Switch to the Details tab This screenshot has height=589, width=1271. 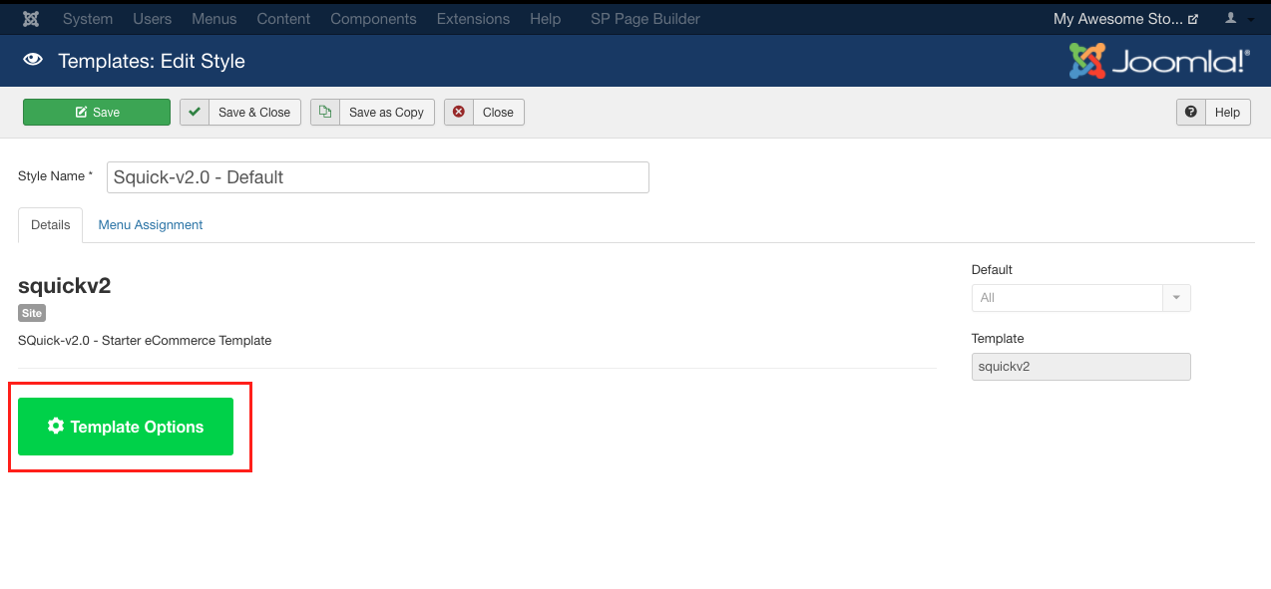[x=50, y=225]
